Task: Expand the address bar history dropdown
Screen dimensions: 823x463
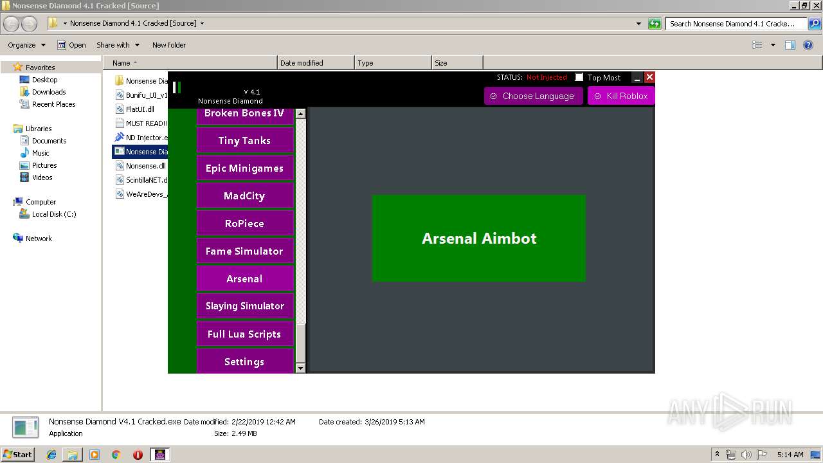Action: pyautogui.click(x=638, y=24)
